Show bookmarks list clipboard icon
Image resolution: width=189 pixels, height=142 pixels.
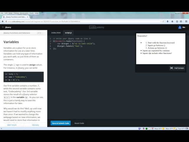(181, 21)
